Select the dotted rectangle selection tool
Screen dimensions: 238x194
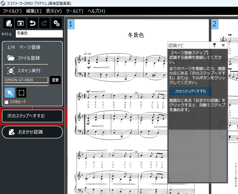point(21,93)
